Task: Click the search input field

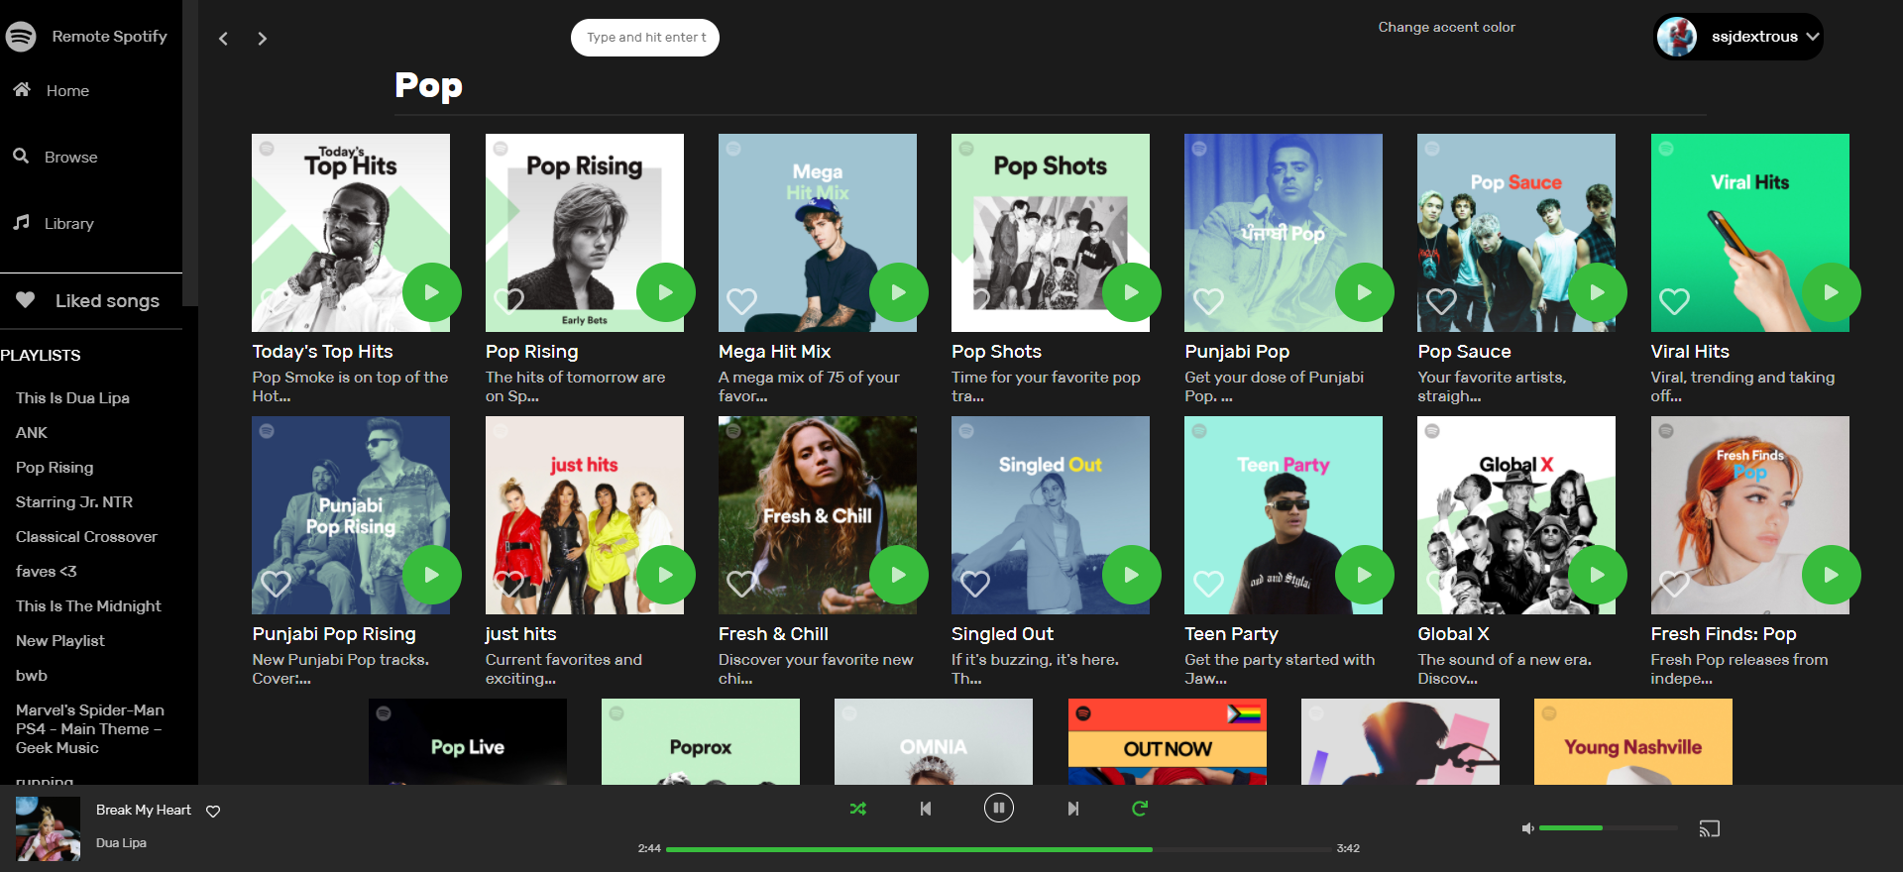Action: tap(645, 38)
